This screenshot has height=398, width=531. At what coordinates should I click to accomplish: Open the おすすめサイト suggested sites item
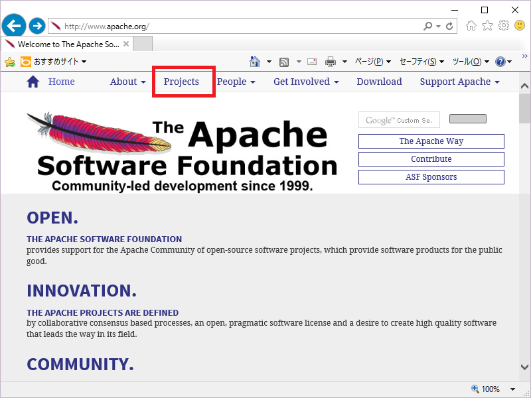pyautogui.click(x=53, y=62)
